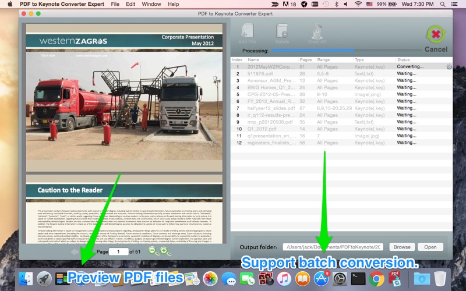The width and height of the screenshot is (466, 291).
Task: Click the volume speaker menu icon
Action: click(345, 4)
